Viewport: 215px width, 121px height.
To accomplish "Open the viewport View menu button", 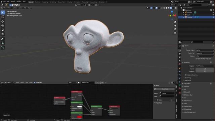I will click(x=16, y=8).
